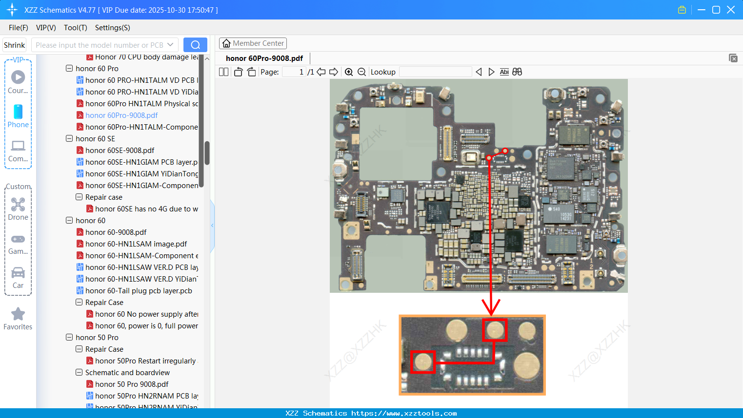Toggle the Abi whole-word match option
The width and height of the screenshot is (743, 418).
(504, 72)
